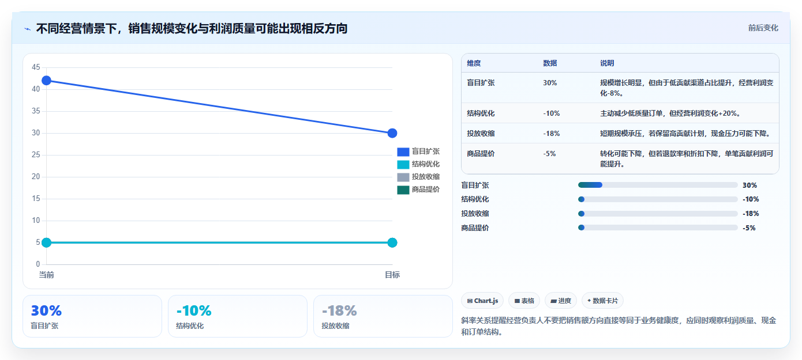This screenshot has height=360, width=802.
Task: Click the cyan data point at 当前
Action: [46, 242]
